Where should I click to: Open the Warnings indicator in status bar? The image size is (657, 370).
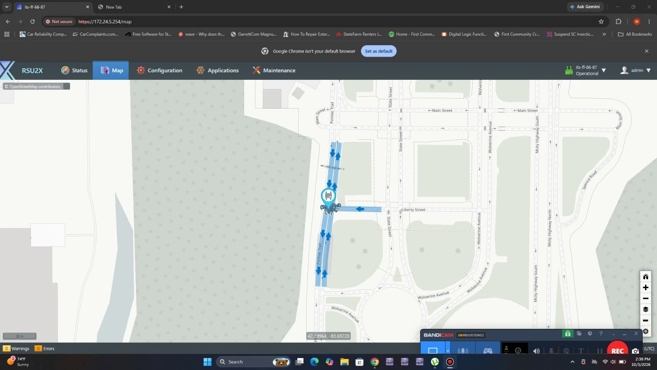pos(16,349)
